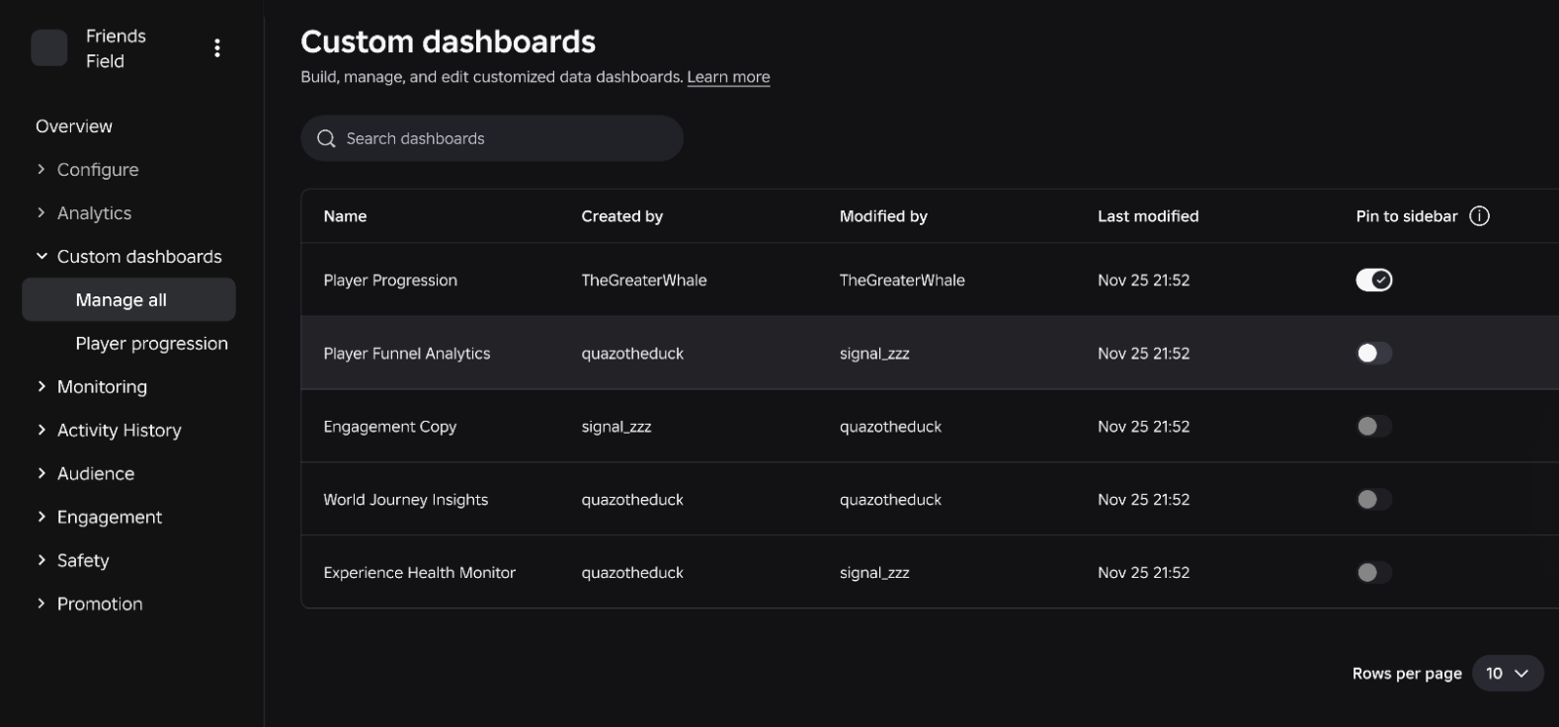The width and height of the screenshot is (1559, 727).
Task: Click the Pin to sidebar info icon
Action: [1479, 216]
